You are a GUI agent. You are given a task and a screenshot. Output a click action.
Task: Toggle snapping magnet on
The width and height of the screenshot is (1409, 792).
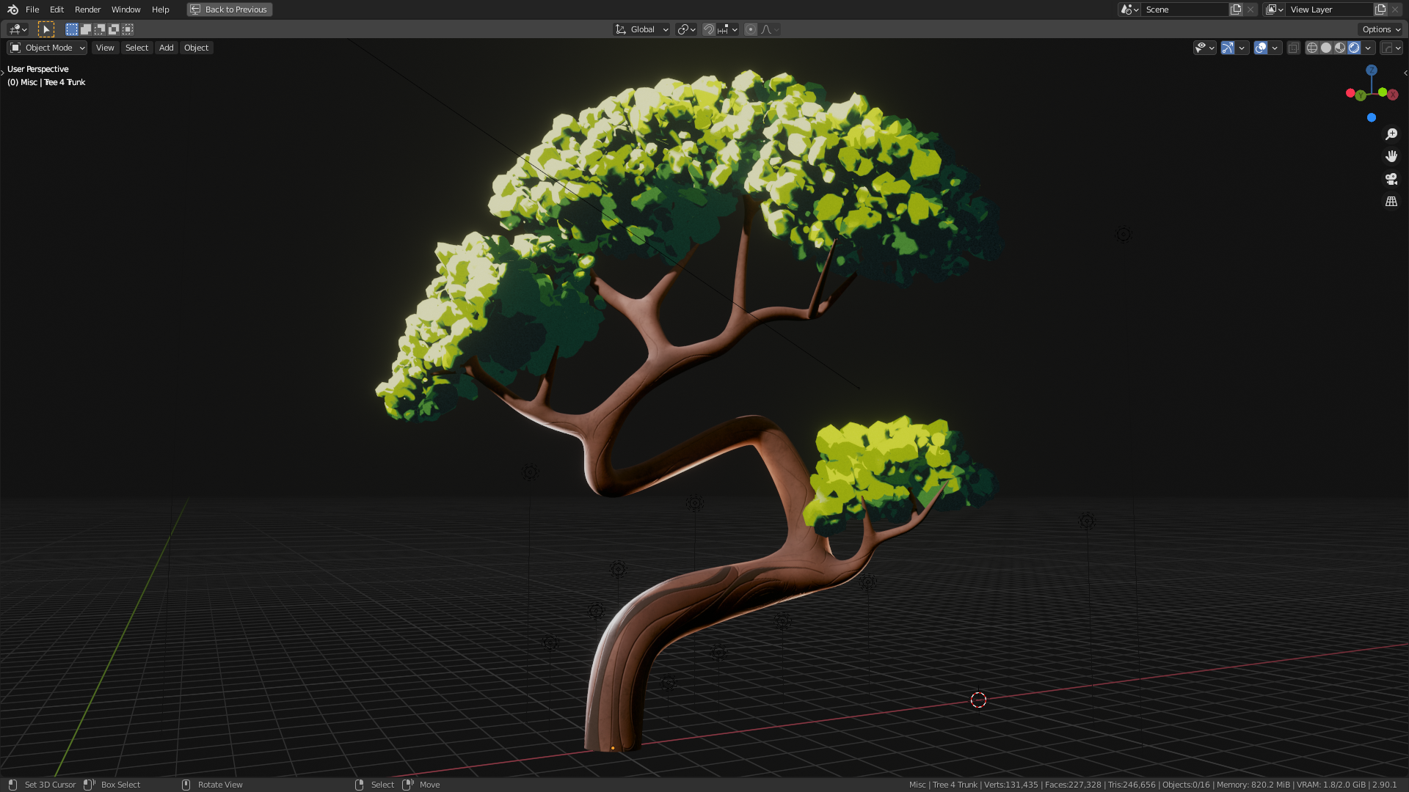coord(708,29)
